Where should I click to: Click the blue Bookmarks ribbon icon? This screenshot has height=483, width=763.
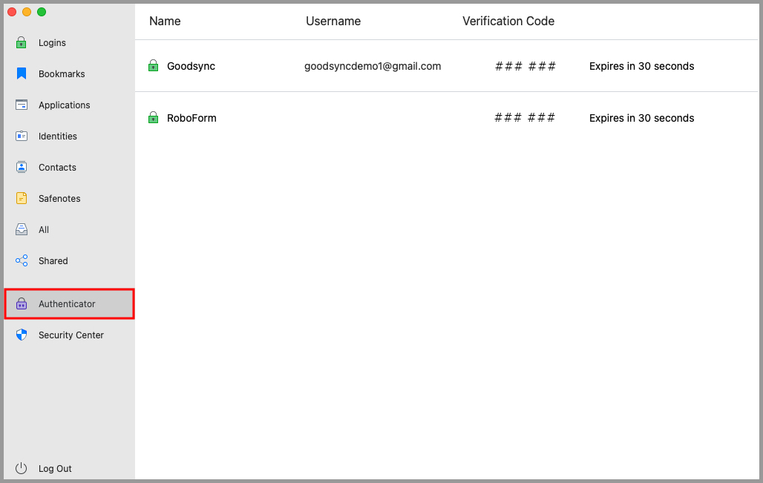(x=22, y=73)
